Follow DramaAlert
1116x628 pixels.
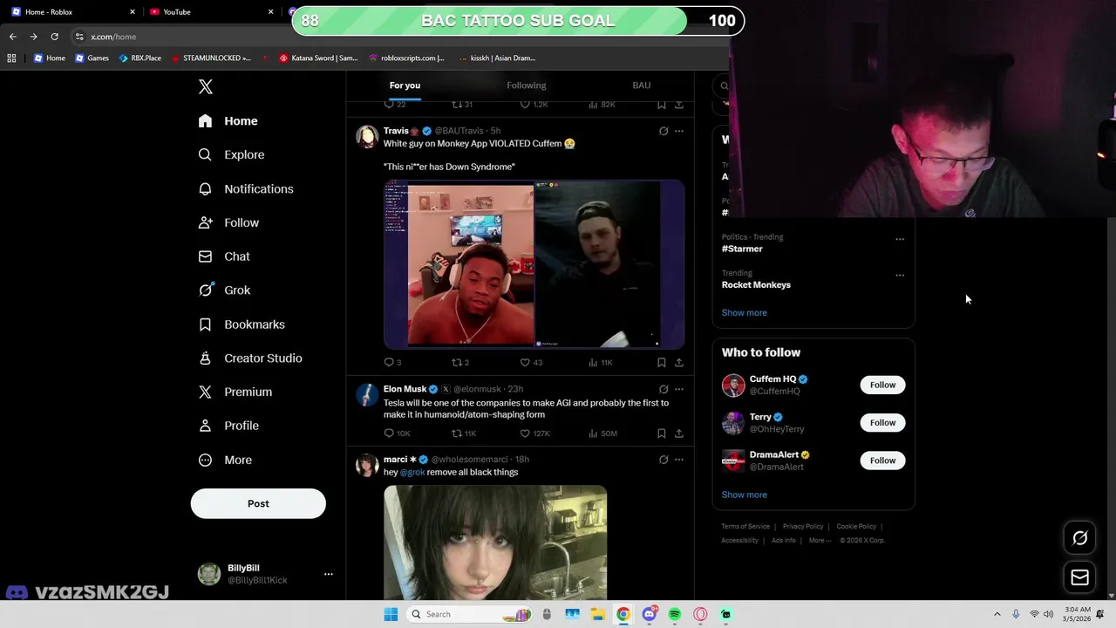click(x=882, y=461)
